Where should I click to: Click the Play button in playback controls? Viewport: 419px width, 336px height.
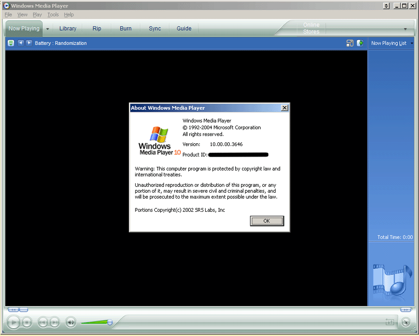tap(13, 322)
